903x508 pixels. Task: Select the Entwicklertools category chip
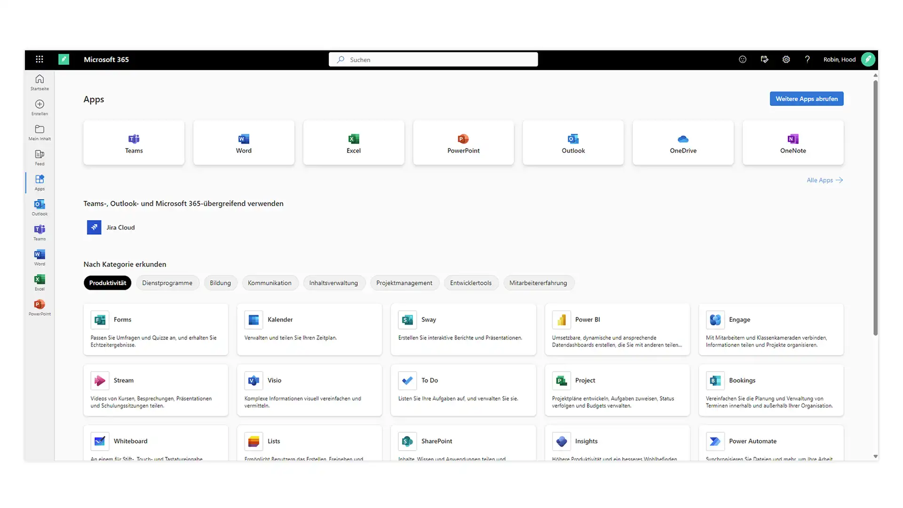pos(471,283)
